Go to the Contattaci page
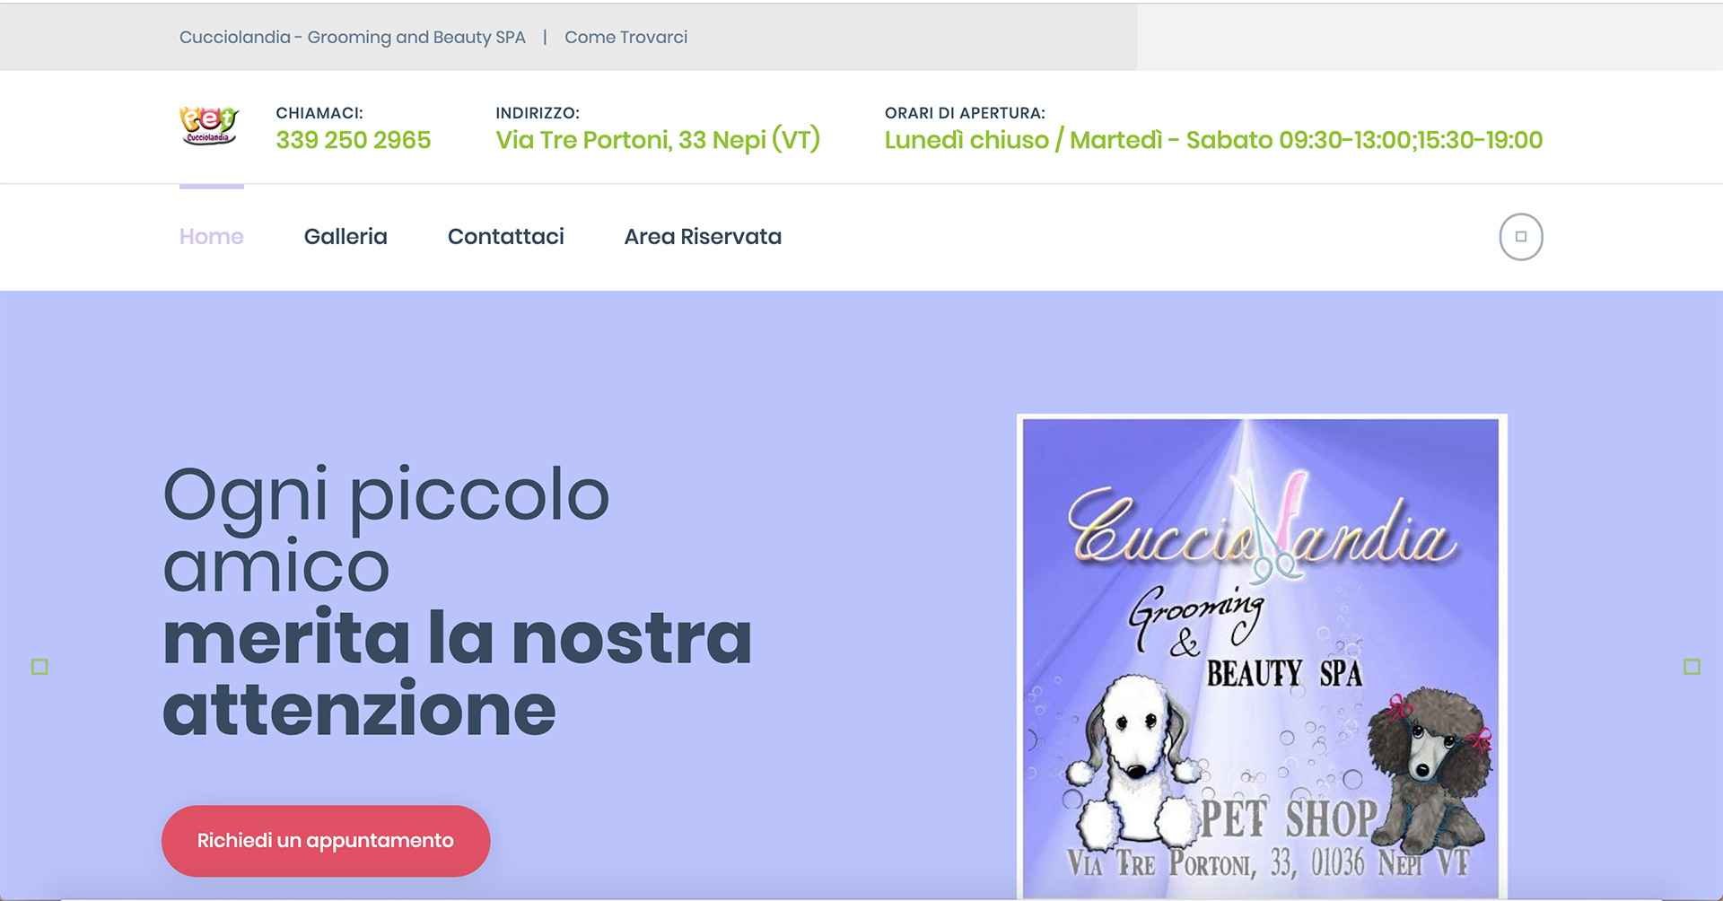The height and width of the screenshot is (901, 1723). pos(506,237)
